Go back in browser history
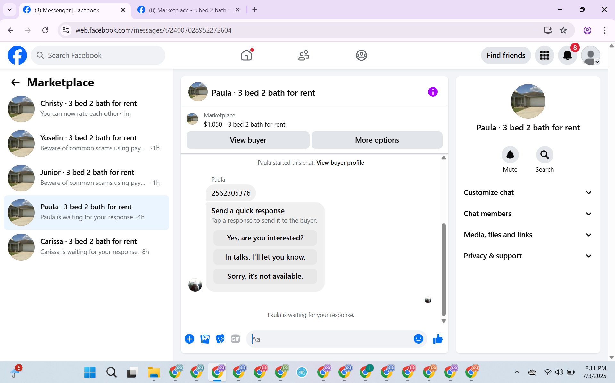 click(11, 30)
